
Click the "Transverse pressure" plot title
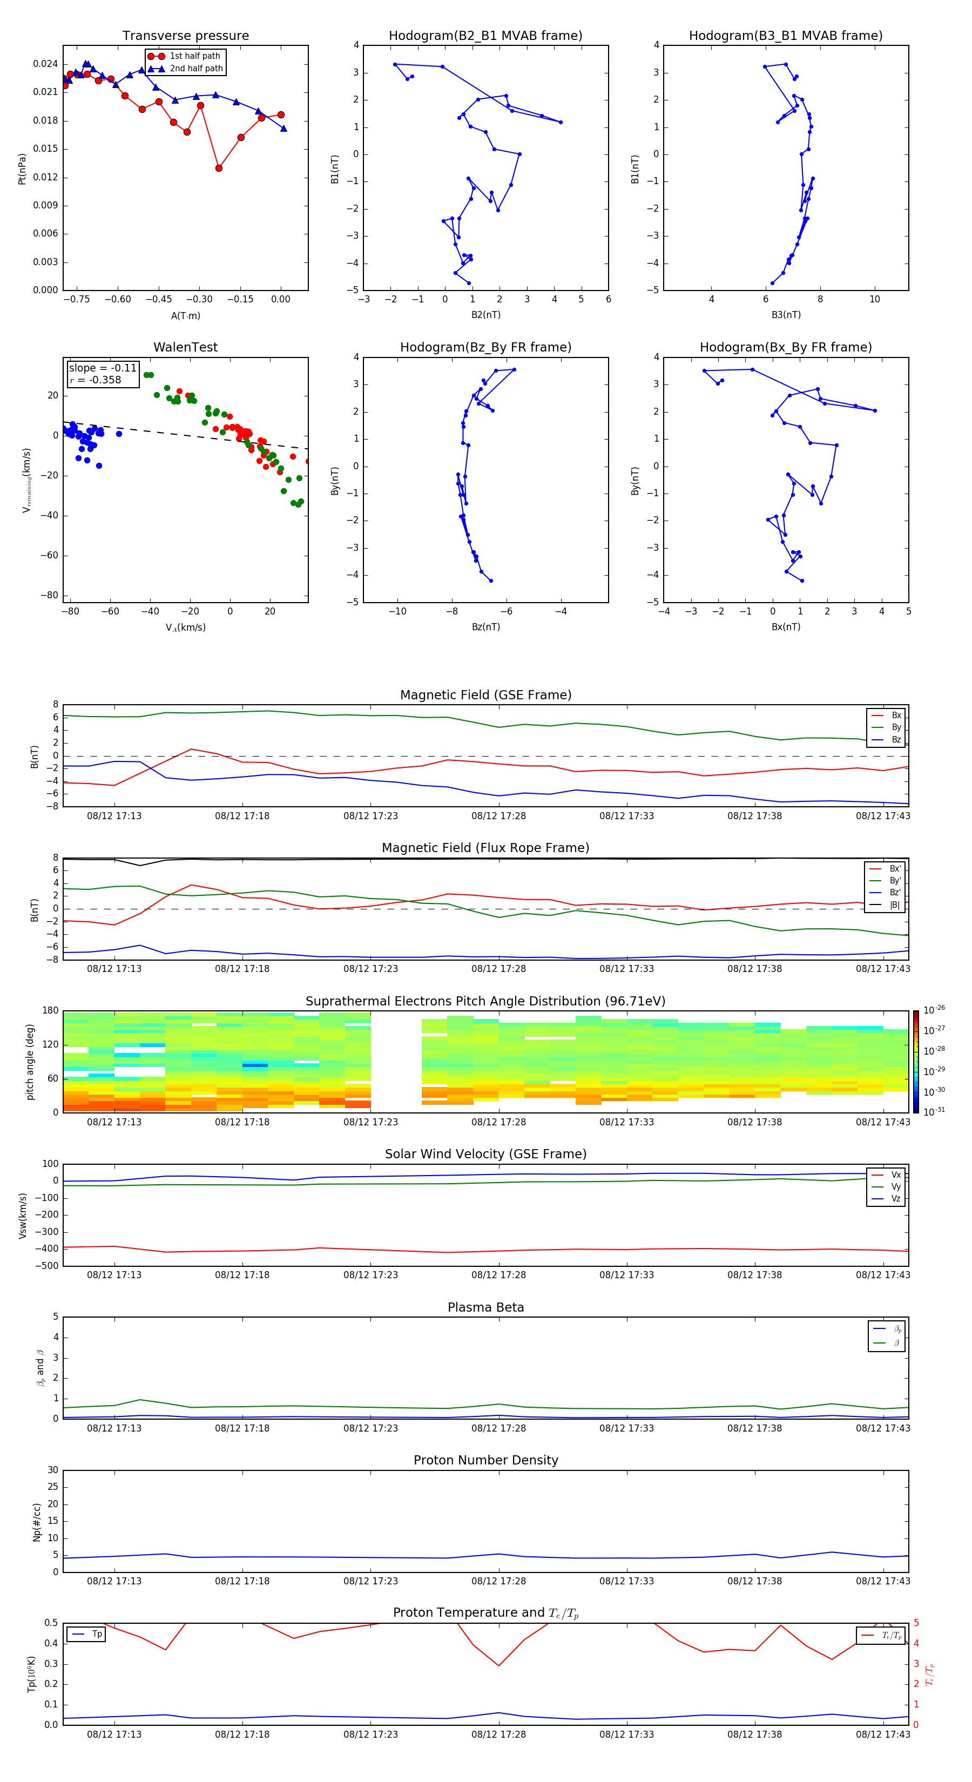click(185, 35)
